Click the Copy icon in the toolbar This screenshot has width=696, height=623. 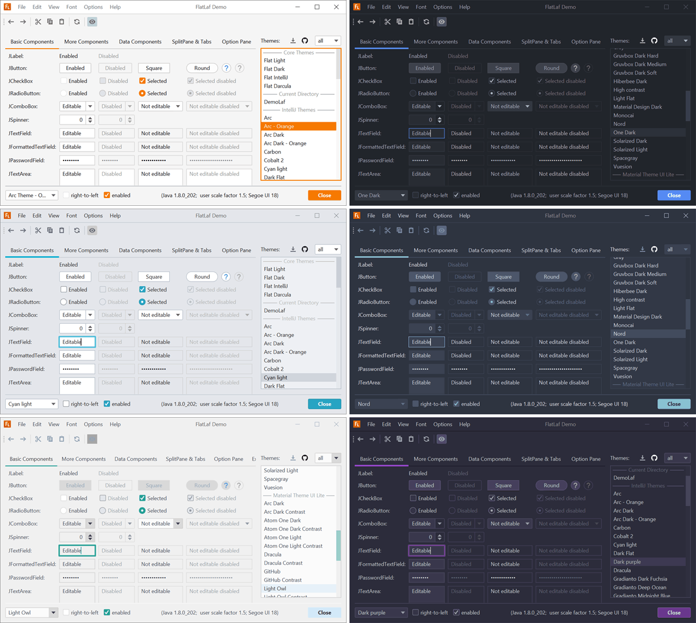[x=50, y=22]
